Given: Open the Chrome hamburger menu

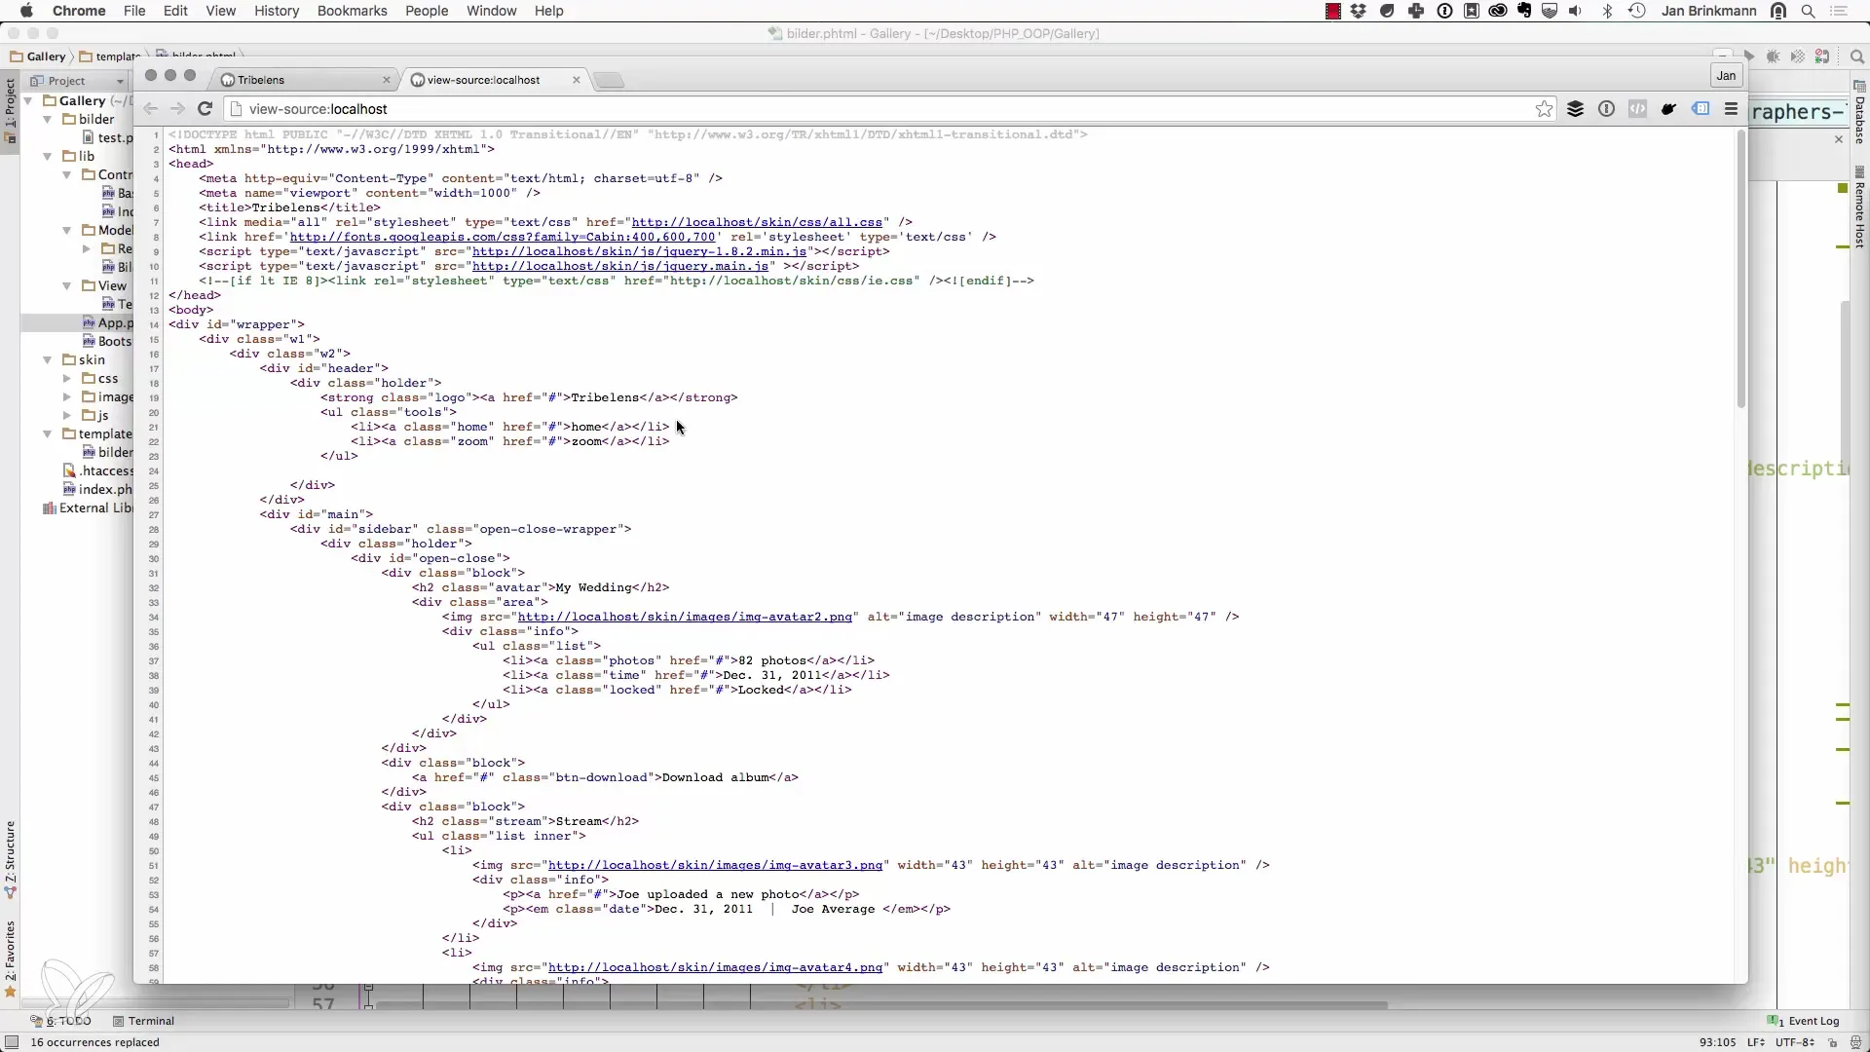Looking at the screenshot, I should (x=1731, y=109).
